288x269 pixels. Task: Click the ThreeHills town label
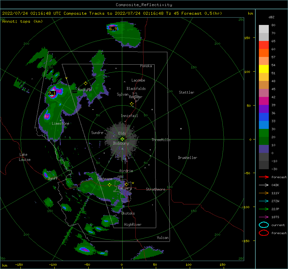click(161, 140)
